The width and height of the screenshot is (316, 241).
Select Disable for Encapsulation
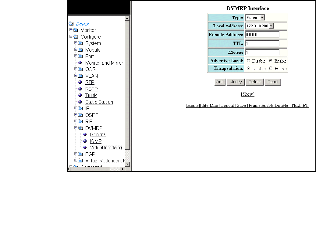click(248, 68)
